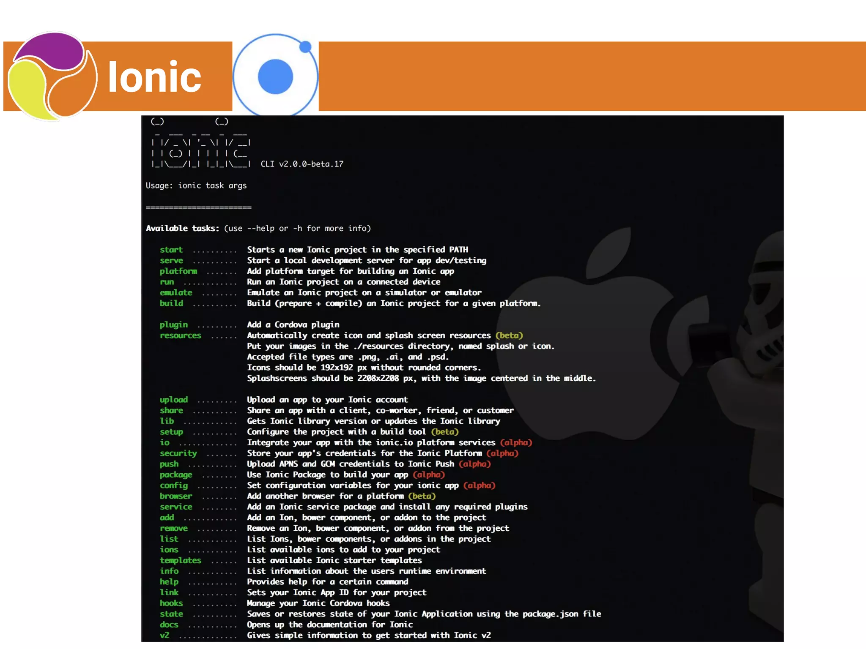Click 'Starts a new Ionic project' description
This screenshot has width=866, height=649.
click(357, 250)
